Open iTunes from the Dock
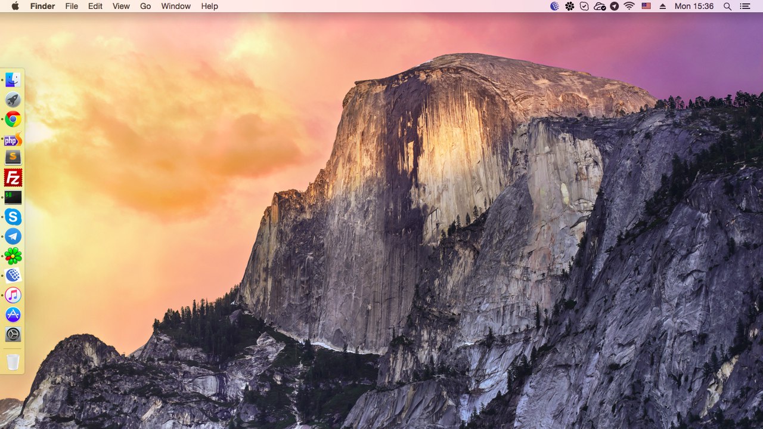763x429 pixels. pyautogui.click(x=13, y=295)
